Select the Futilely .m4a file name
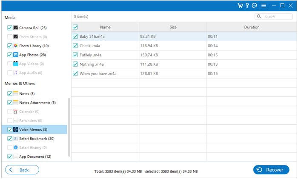Screen dimensions: 298x179 coord(90,55)
